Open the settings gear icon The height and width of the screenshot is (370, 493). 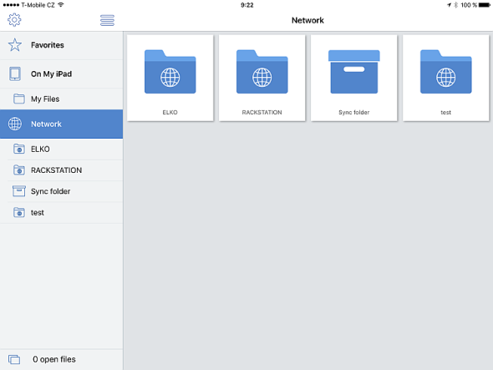point(14,20)
